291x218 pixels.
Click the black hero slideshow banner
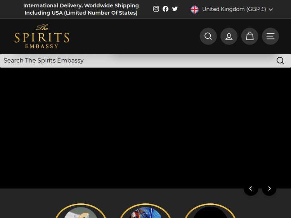[x=145, y=128]
